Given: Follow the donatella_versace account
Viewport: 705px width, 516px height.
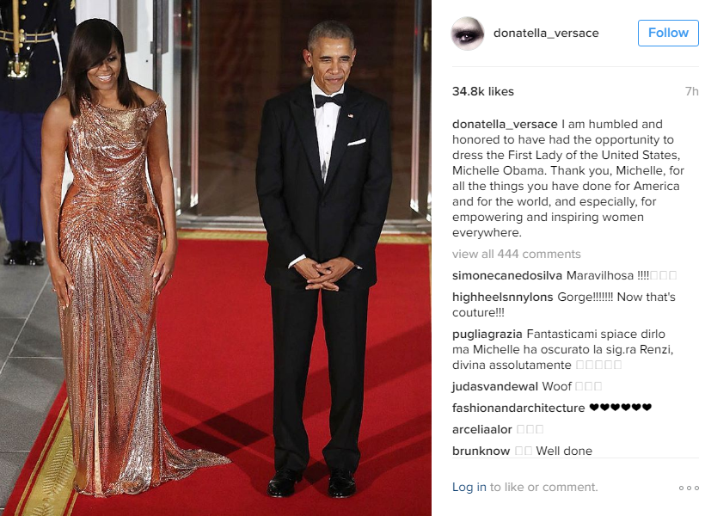Looking at the screenshot, I should 668,33.
